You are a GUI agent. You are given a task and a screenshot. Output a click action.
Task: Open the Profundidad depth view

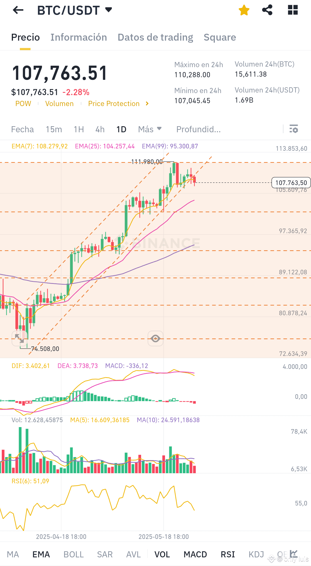click(198, 129)
